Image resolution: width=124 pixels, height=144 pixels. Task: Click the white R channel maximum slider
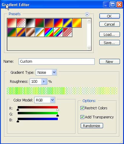click(x=57, y=110)
